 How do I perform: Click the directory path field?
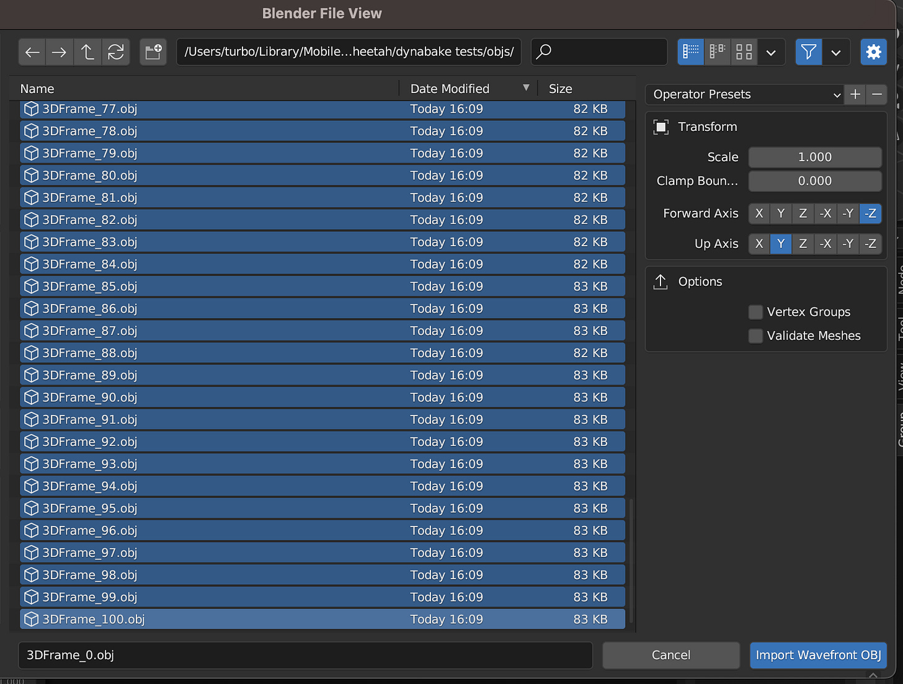[x=349, y=52]
